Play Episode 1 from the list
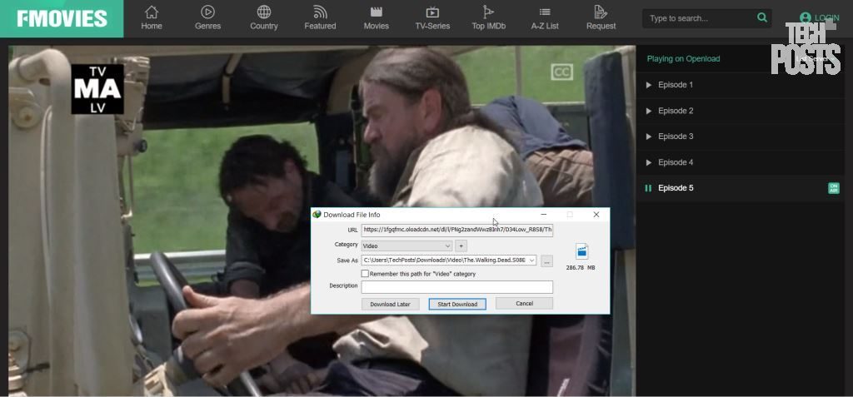Image resolution: width=853 pixels, height=397 pixels. pos(741,85)
